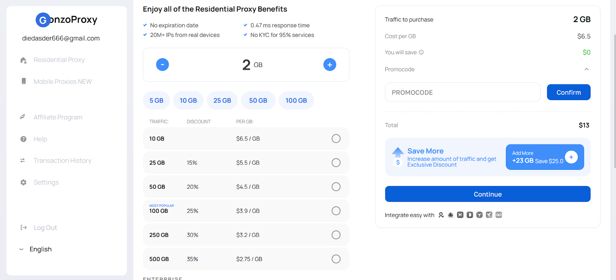
Task: Click the Residential Proxy house icon
Action: tap(23, 60)
